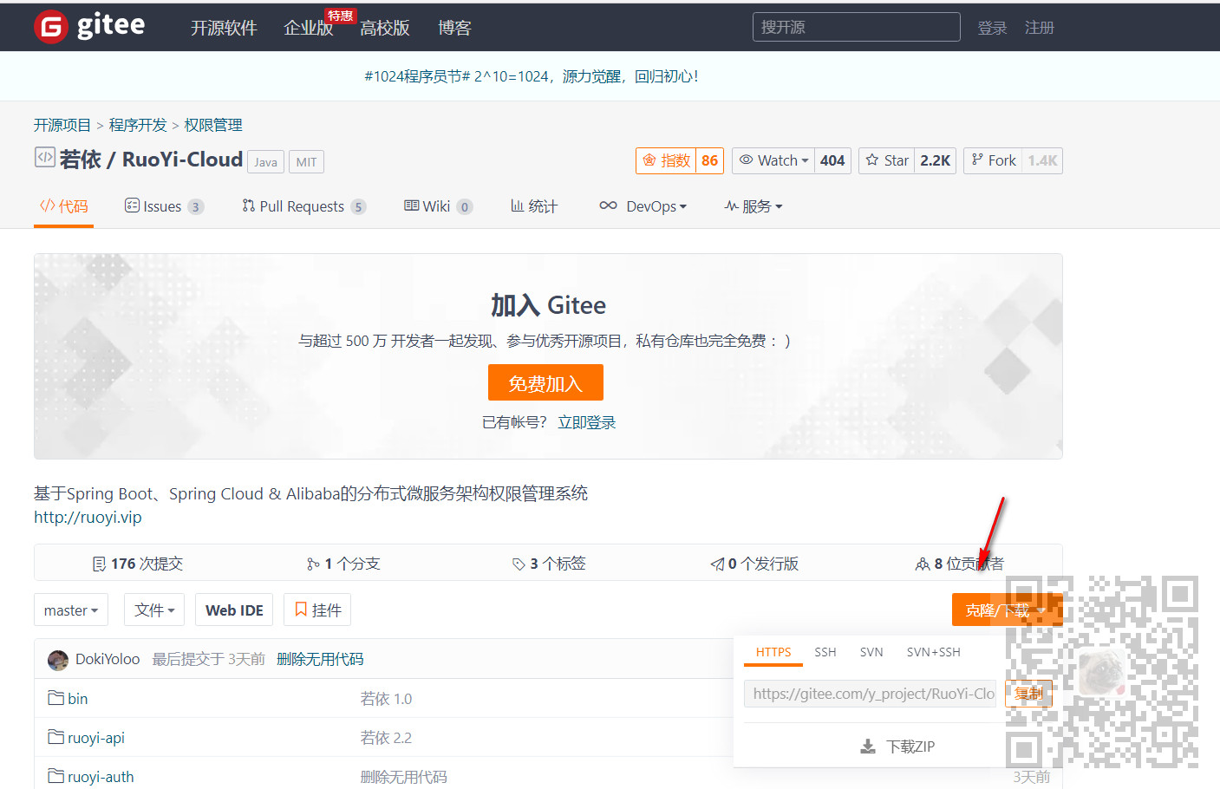Image resolution: width=1220 pixels, height=789 pixels.
Task: Switch to the 代码 tab
Action: [x=63, y=206]
